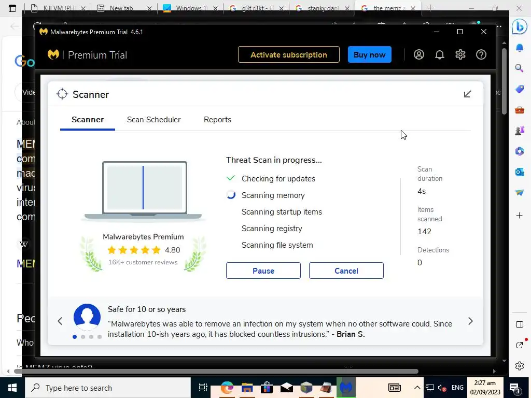Select last review pagination dot
The width and height of the screenshot is (531, 398).
(x=100, y=337)
